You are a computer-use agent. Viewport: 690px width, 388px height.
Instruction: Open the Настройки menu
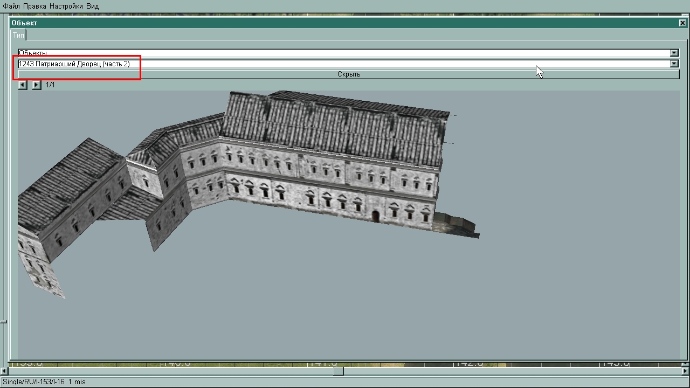[x=66, y=6]
